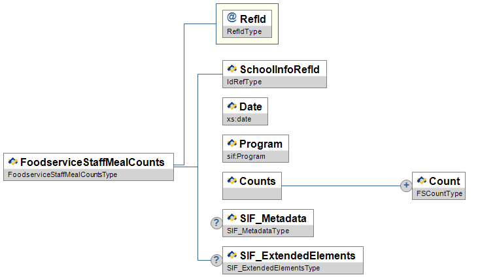
Task: Open the IdRefType type link
Action: tap(244, 82)
